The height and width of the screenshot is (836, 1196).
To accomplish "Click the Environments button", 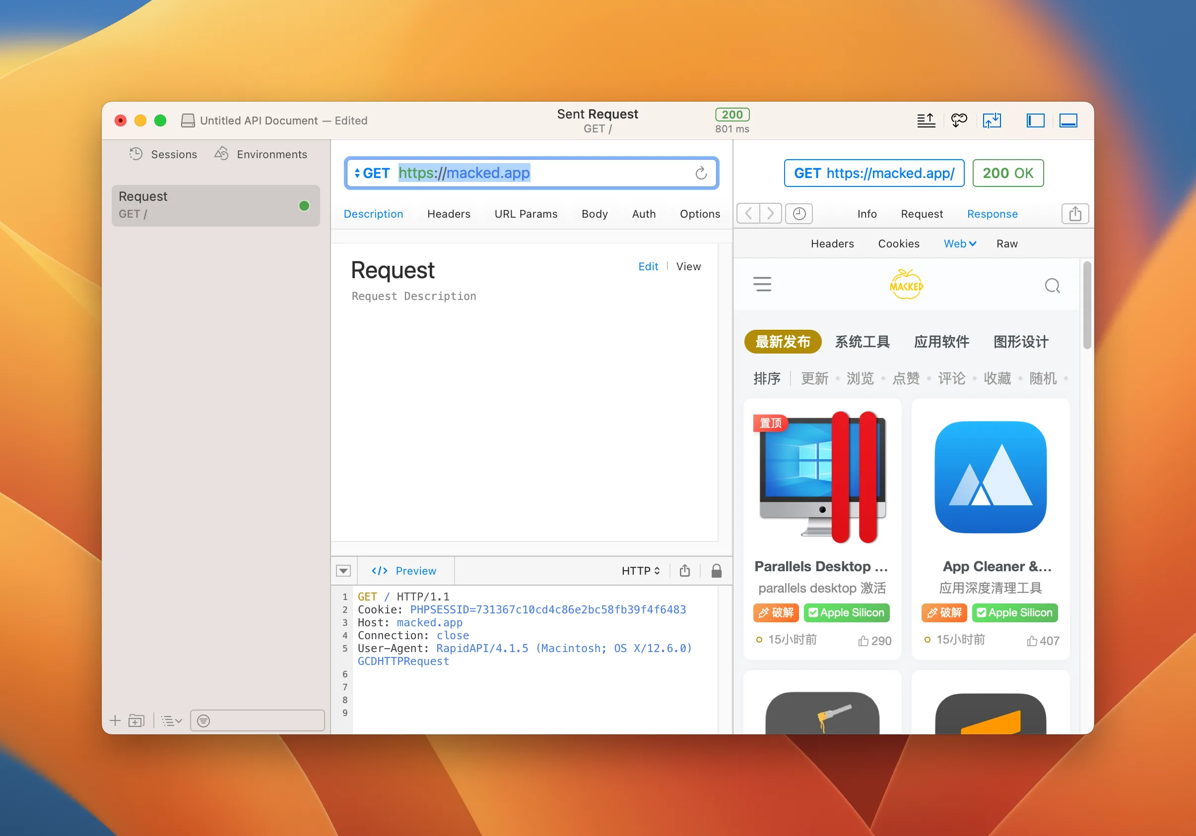I will [261, 154].
